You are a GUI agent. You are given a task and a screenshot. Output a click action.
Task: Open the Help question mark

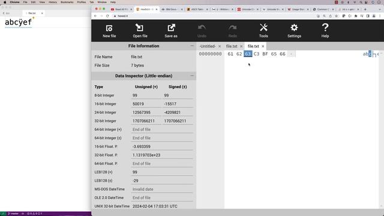(325, 28)
